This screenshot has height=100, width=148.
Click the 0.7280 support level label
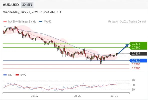click(x=136, y=68)
